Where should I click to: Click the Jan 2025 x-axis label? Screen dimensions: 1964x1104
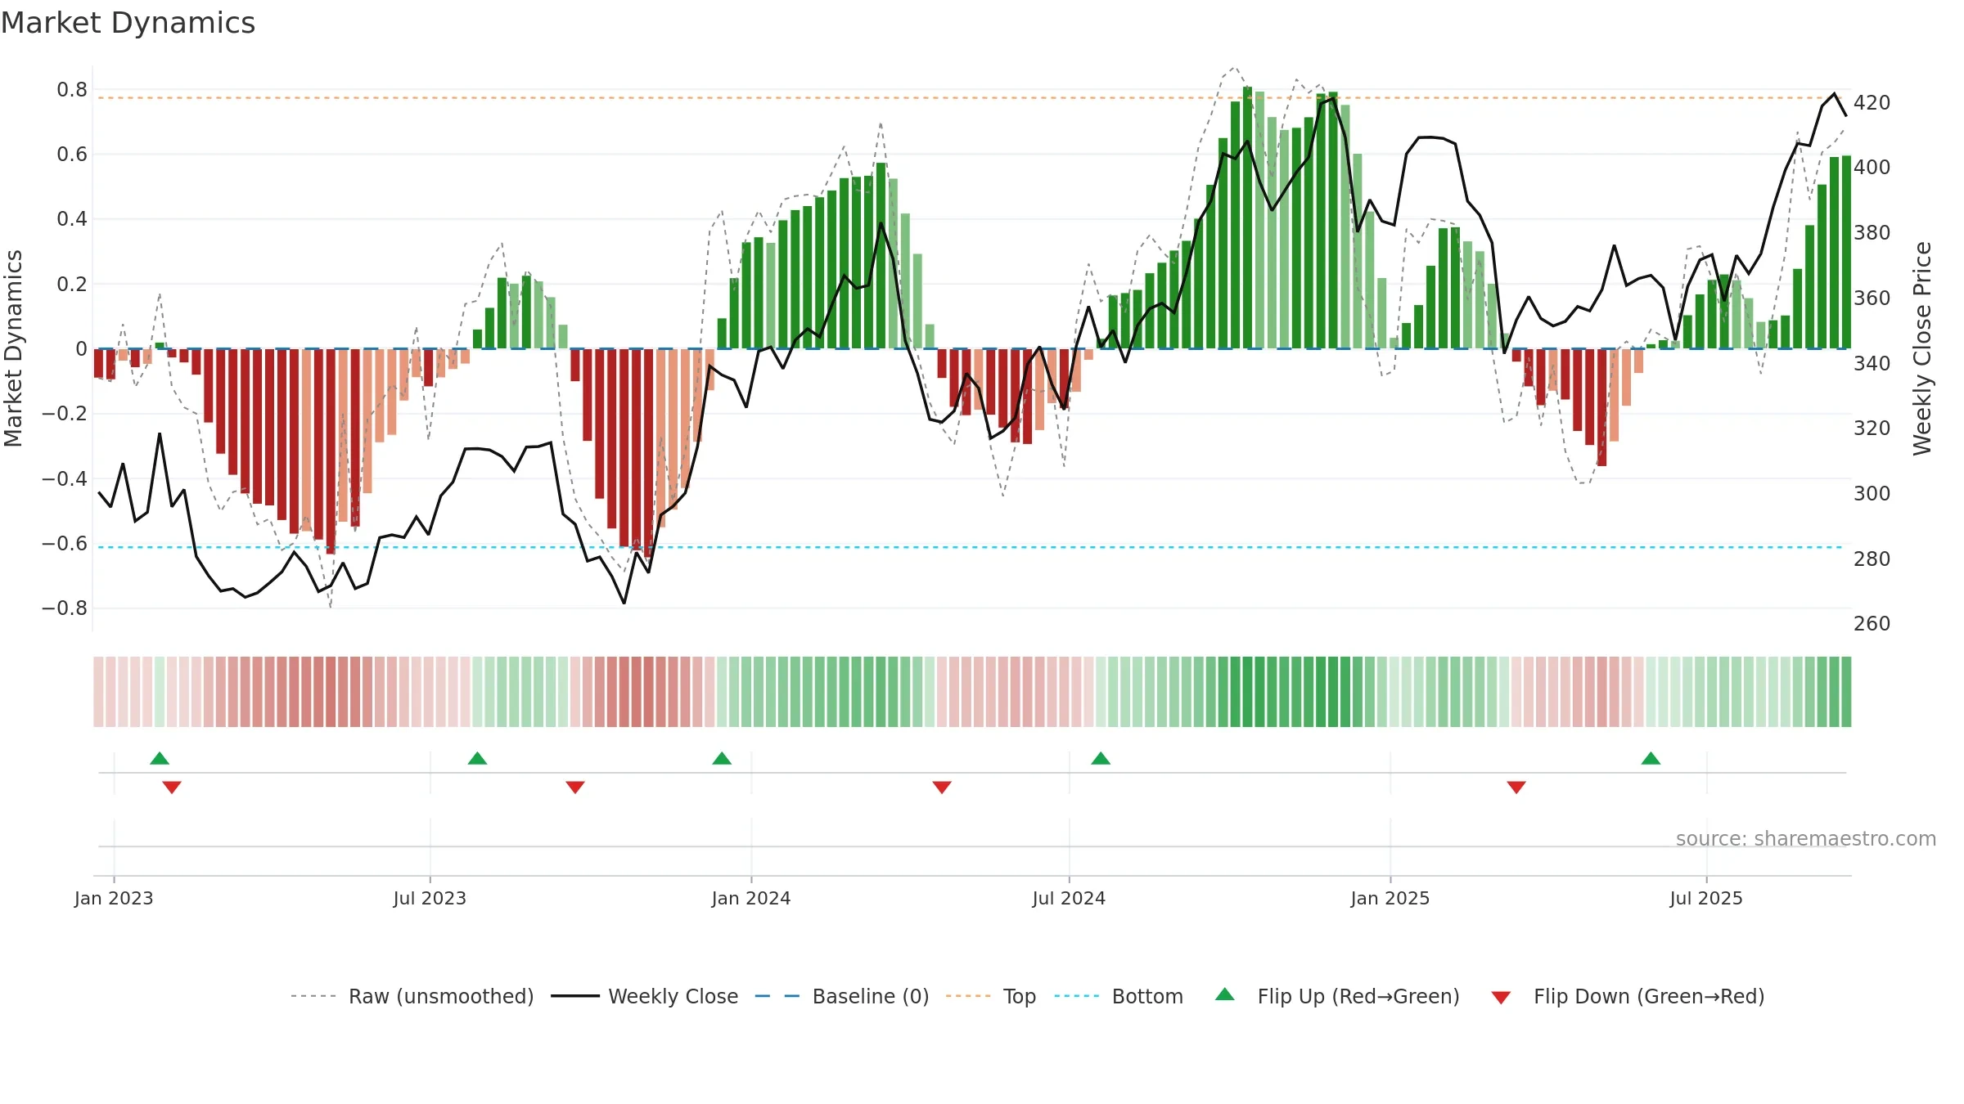1390,898
